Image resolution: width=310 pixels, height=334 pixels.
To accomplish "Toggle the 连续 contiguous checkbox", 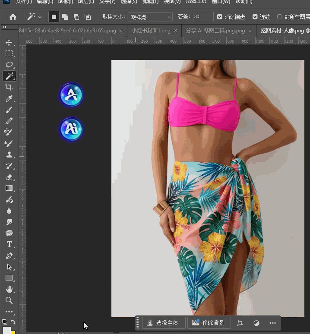I will point(255,17).
